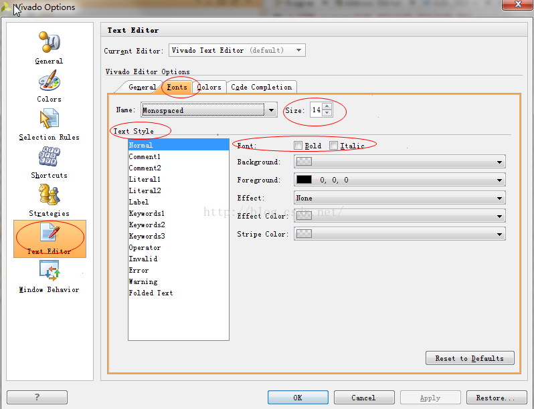534x409 pixels.
Task: Click the font Size input field
Action: 316,110
